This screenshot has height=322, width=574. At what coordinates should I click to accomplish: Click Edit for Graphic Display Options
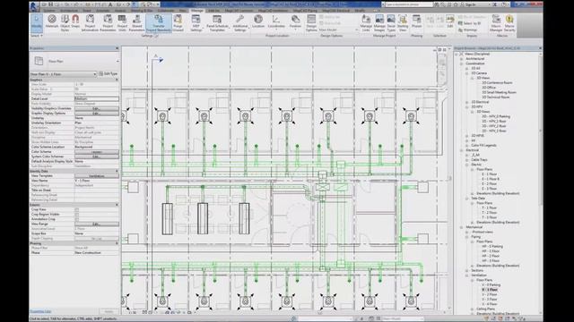click(x=97, y=114)
